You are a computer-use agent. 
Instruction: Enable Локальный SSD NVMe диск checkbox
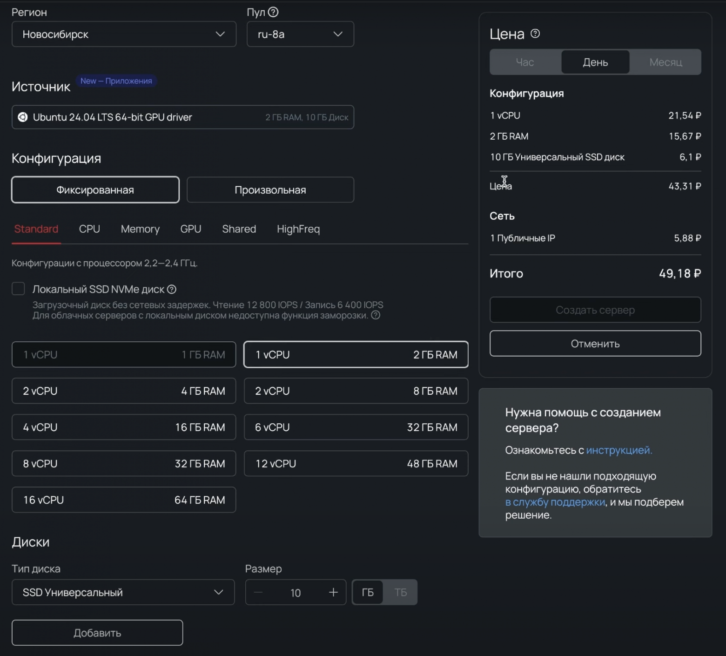[x=18, y=289]
